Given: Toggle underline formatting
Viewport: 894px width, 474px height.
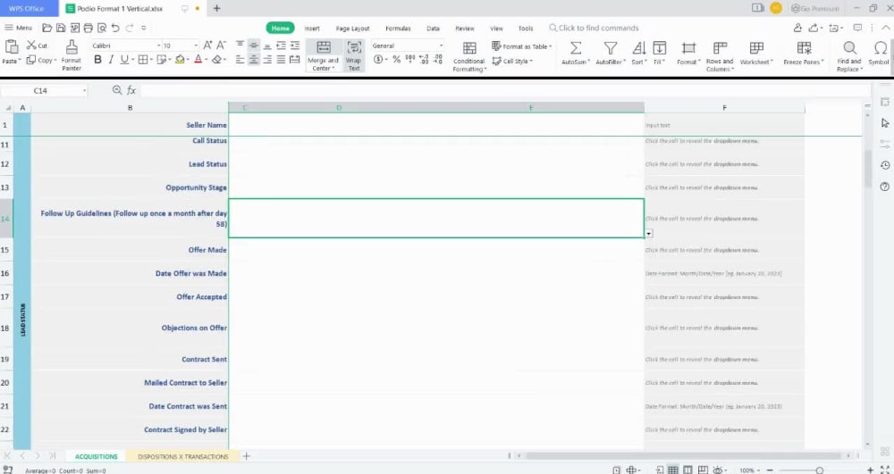Looking at the screenshot, I should (123, 60).
